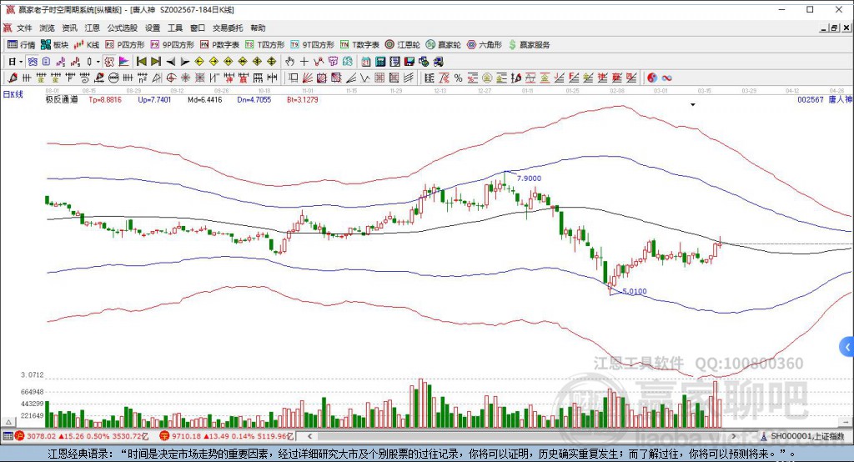The width and height of the screenshot is (854, 462).
Task: Jump to last bar icon
Action: [x=156, y=62]
